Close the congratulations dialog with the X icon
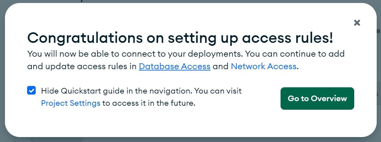Image resolution: width=381 pixels, height=142 pixels. [357, 23]
